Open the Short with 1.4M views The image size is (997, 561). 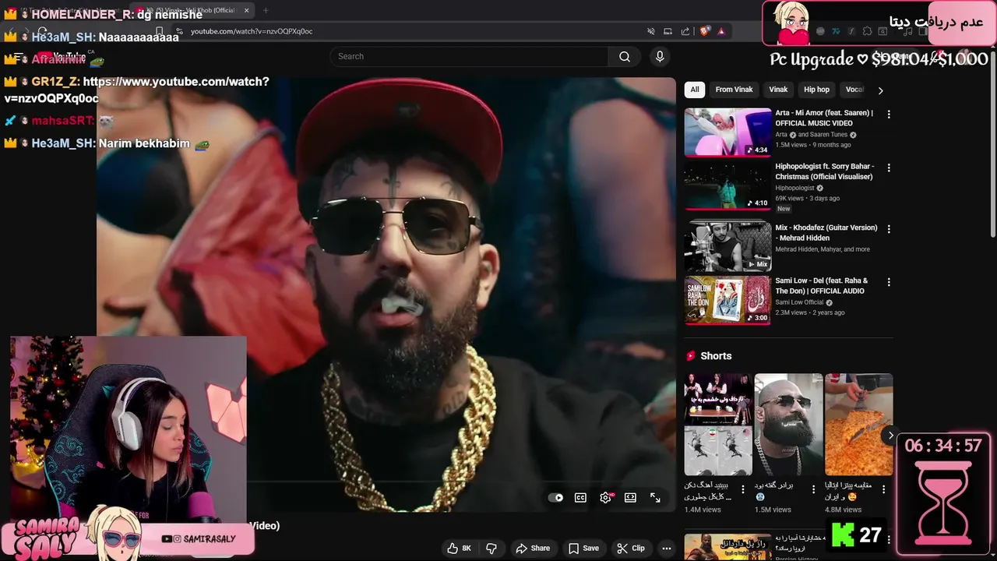coord(718,425)
